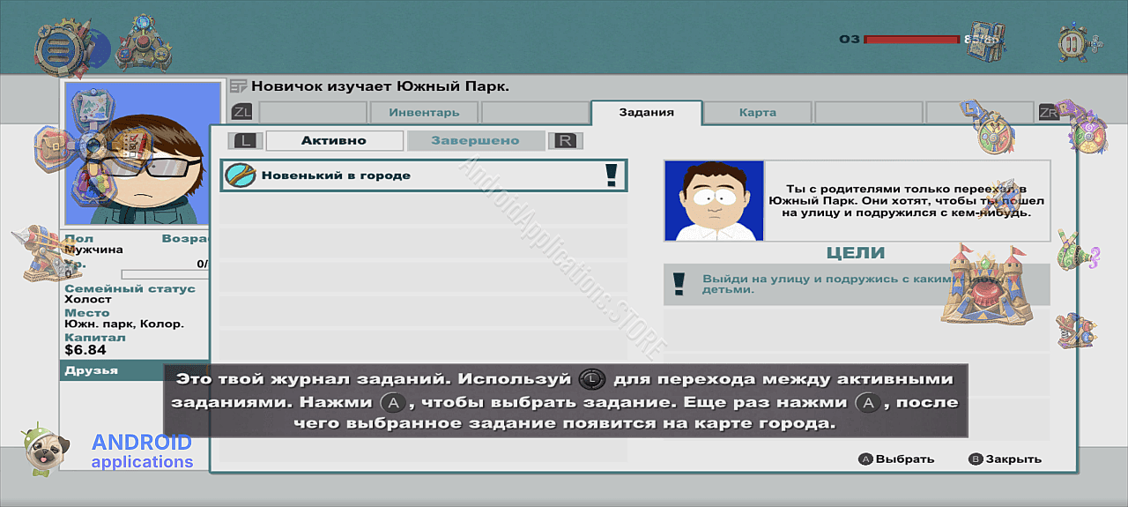Select the Задания tab
Viewport: 1128px width, 507px height.
tap(647, 113)
